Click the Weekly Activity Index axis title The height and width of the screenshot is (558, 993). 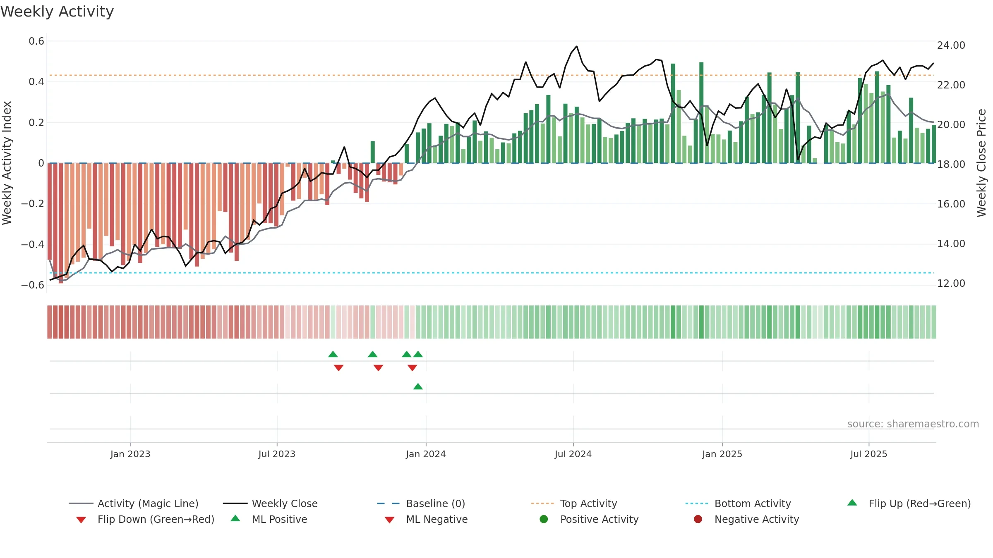pos(7,163)
